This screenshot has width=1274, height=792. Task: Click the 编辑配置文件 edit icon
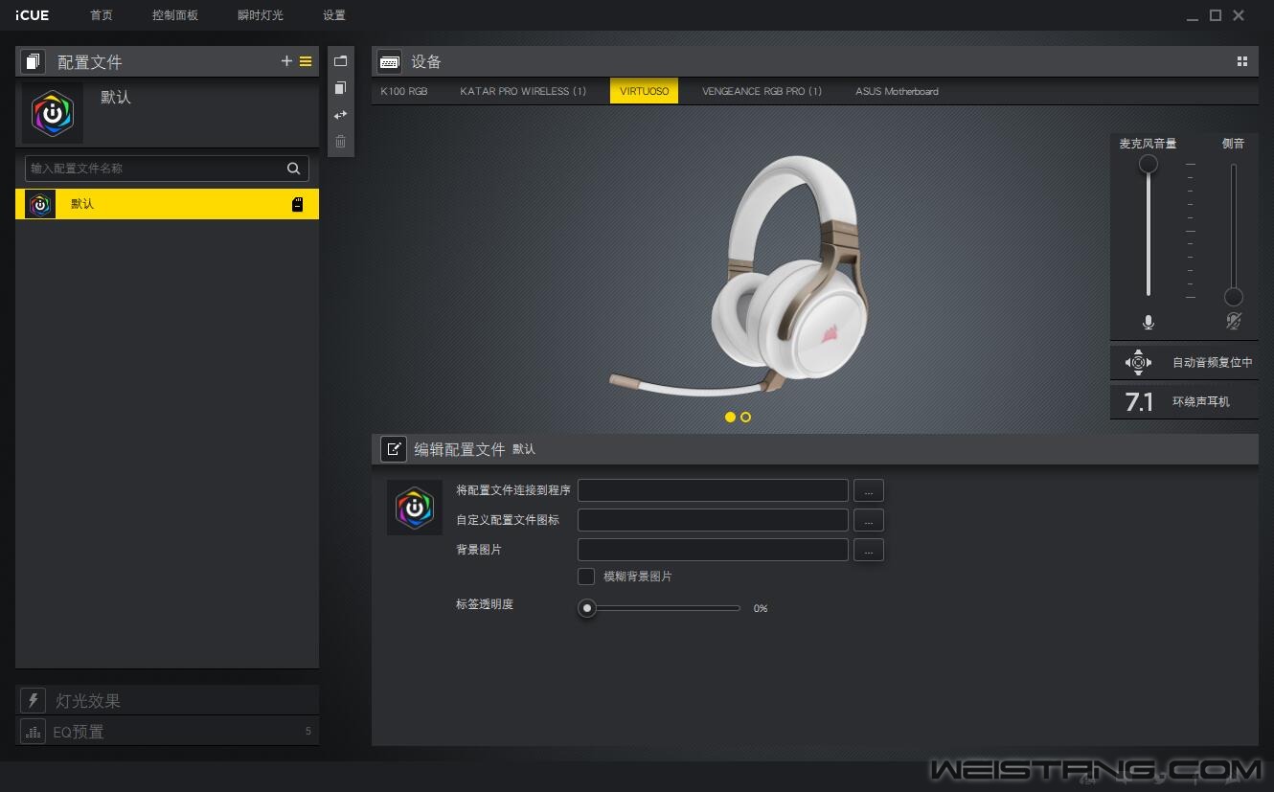coord(394,448)
